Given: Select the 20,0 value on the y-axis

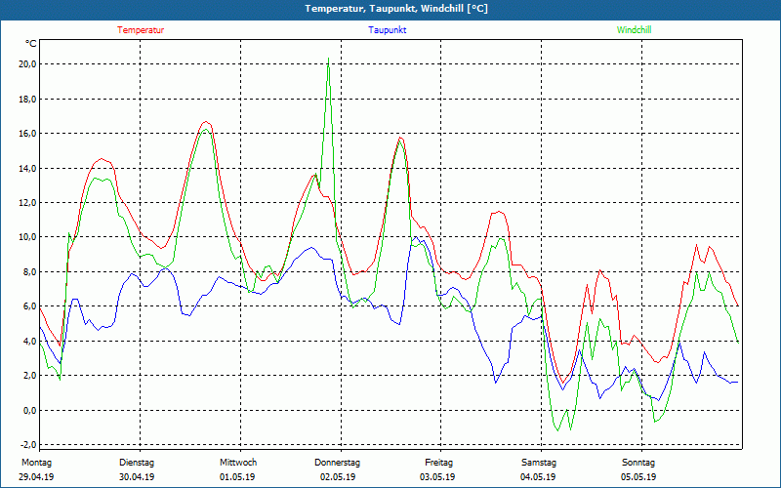Looking at the screenshot, I should tap(26, 64).
